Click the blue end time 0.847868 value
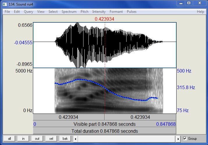This screenshot has height=145, width=208. pyautogui.click(x=166, y=124)
